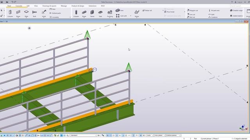Screen dimensions: 250x140
Task: Click the Cast unit command
Action: click(121, 16)
